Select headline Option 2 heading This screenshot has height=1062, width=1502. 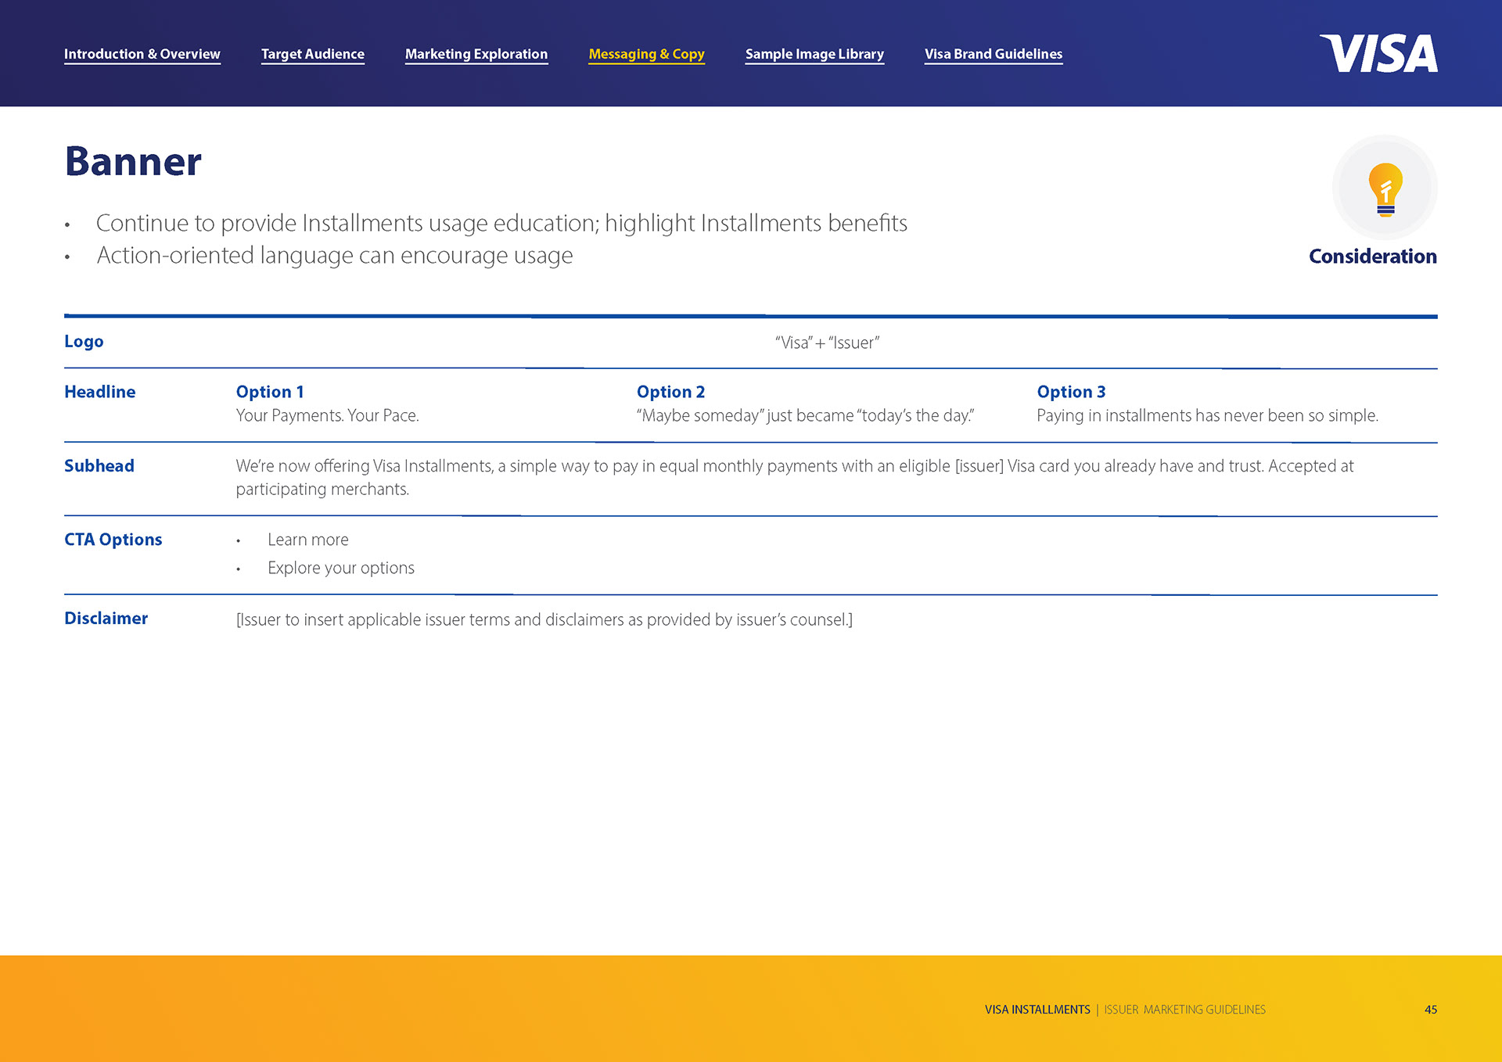point(670,392)
